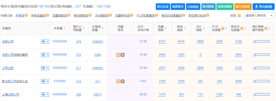Sort by 收录量 column arrows
This screenshot has height=101, width=276.
[x=65, y=28]
